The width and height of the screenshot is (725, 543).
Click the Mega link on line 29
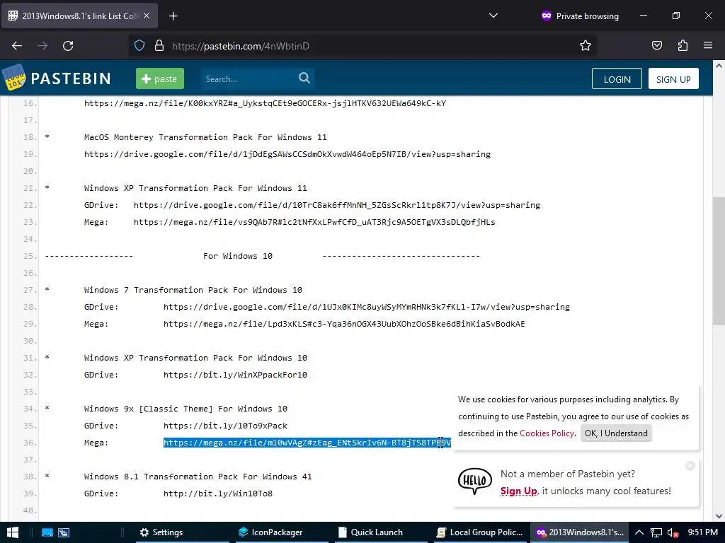click(344, 324)
